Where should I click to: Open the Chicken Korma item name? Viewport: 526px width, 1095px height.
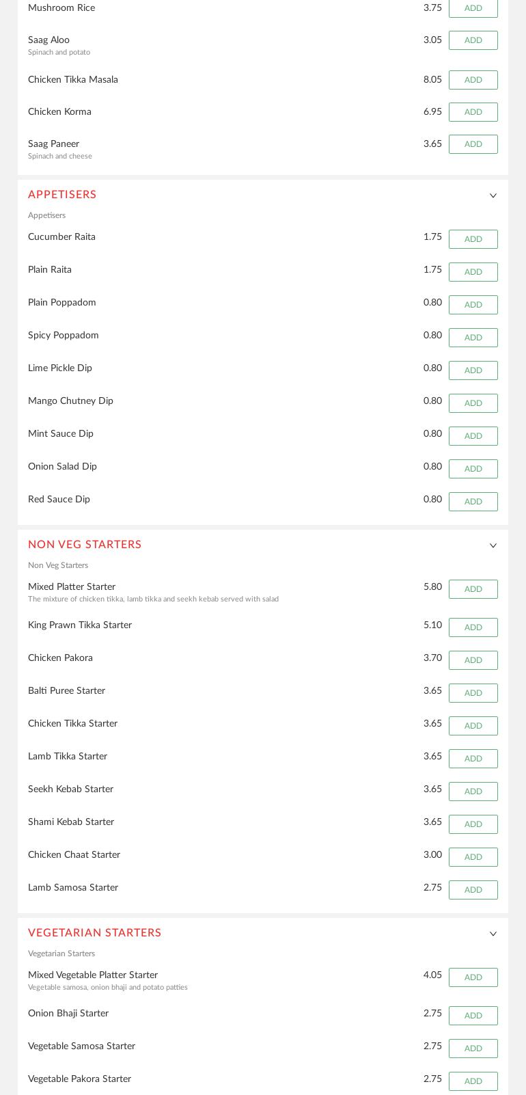[x=59, y=112]
